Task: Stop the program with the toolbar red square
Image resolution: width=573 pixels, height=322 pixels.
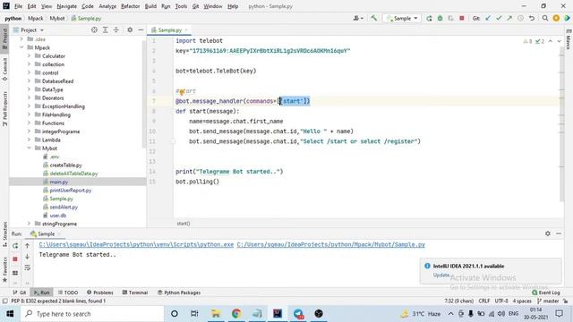Action: pyautogui.click(x=462, y=18)
